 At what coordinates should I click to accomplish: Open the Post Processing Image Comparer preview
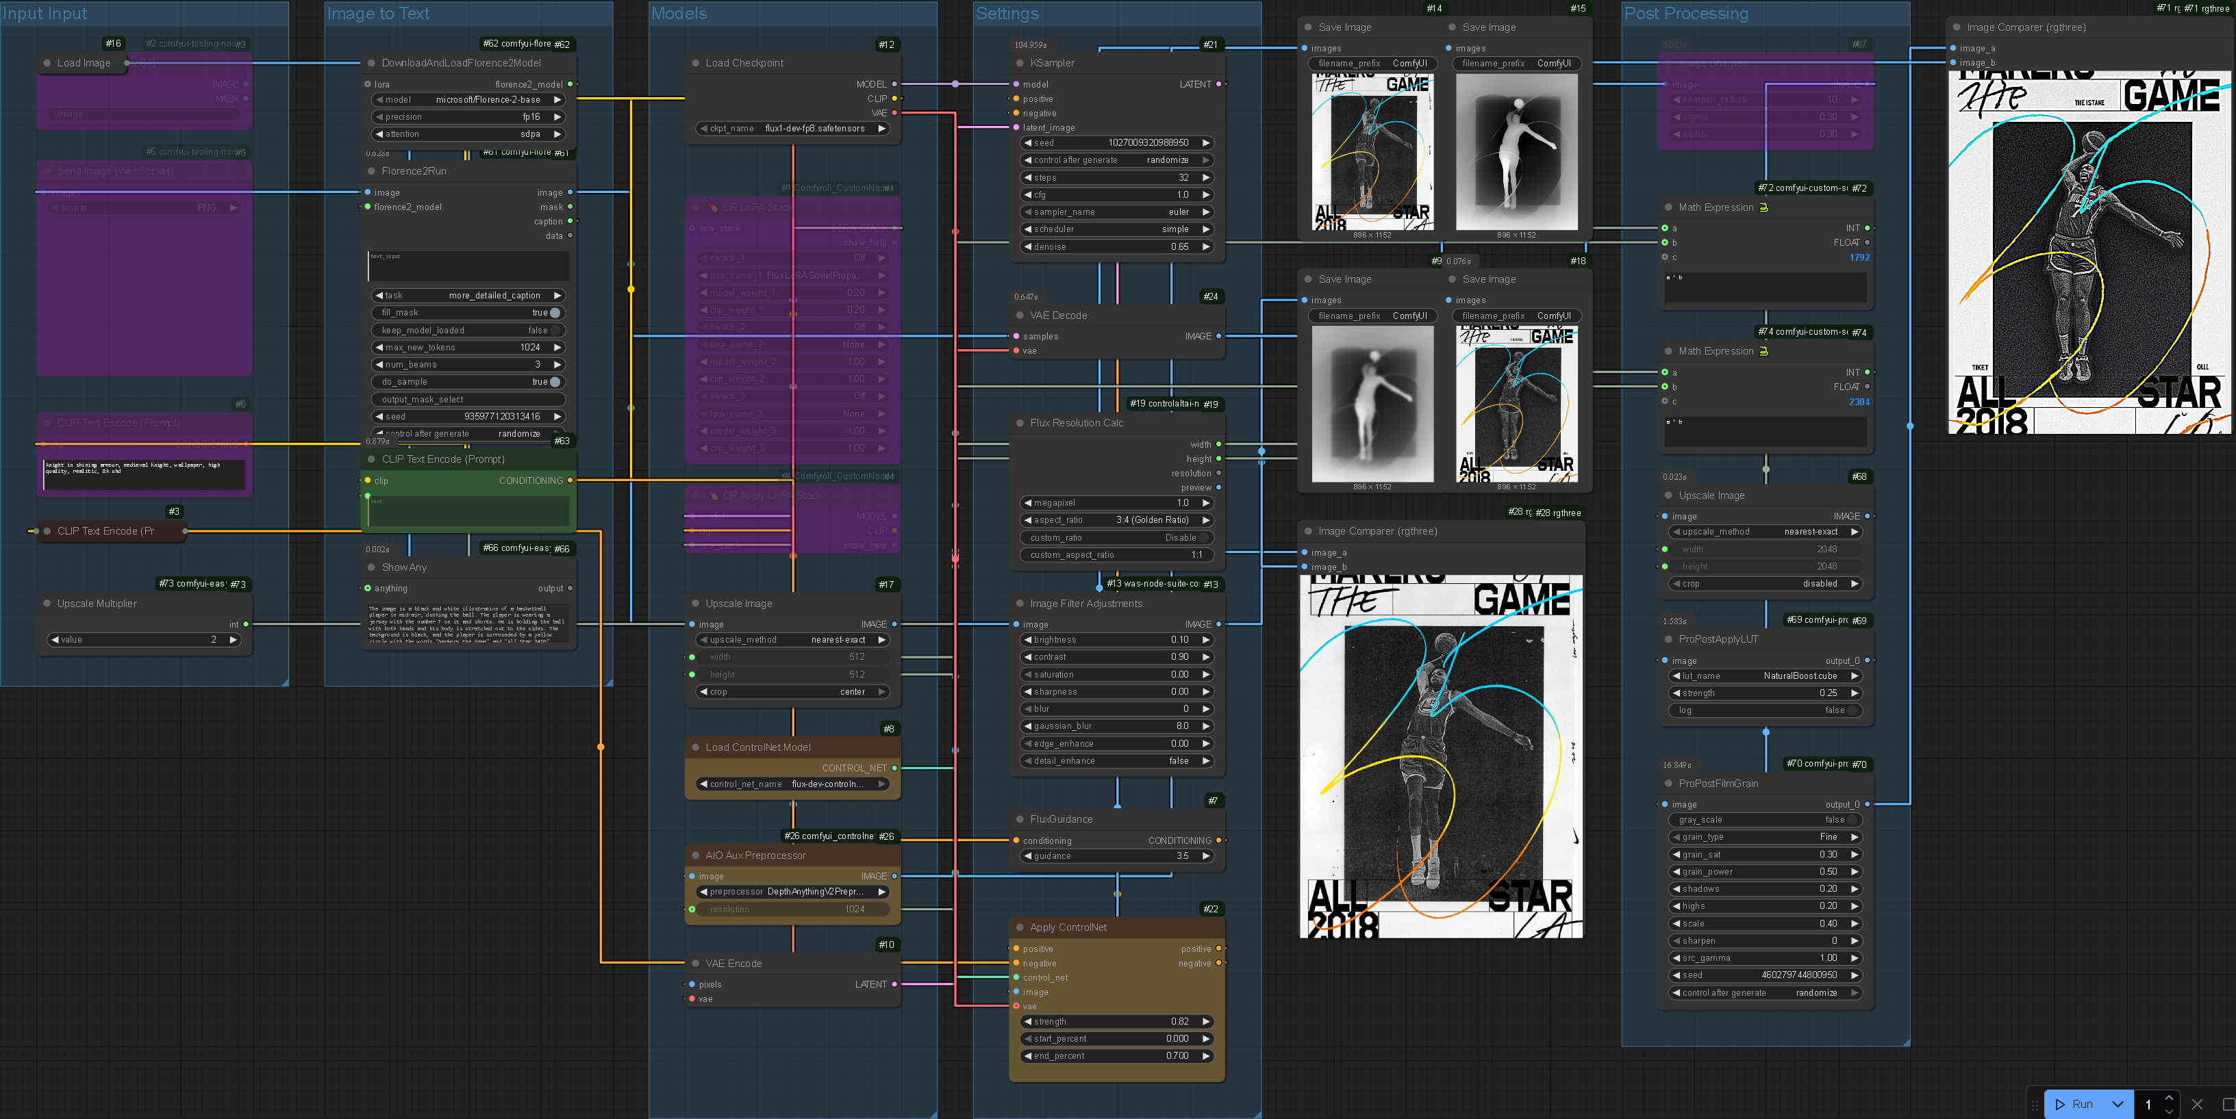[2090, 252]
